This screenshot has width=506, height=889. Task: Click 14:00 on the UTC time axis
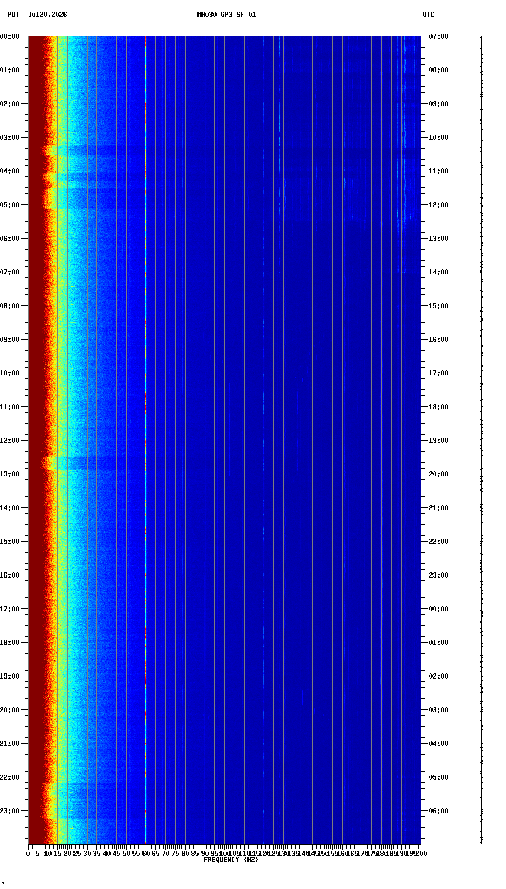(x=439, y=272)
